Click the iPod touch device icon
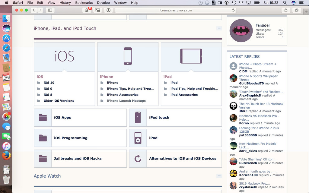This screenshot has width=309, height=193. tap(138, 118)
